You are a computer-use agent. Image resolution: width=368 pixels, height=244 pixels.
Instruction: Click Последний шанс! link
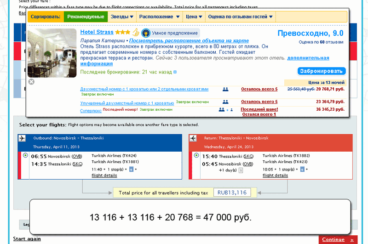point(259,109)
